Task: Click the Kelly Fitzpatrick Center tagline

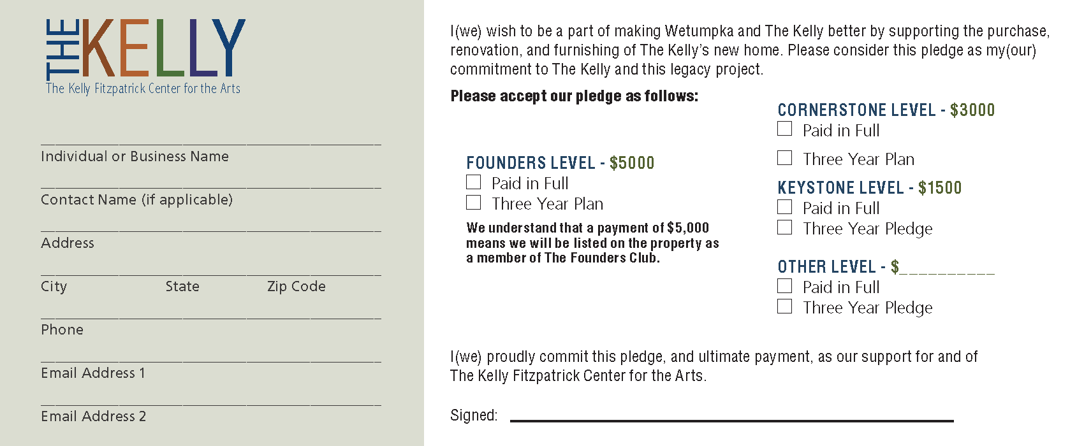Action: tap(143, 89)
